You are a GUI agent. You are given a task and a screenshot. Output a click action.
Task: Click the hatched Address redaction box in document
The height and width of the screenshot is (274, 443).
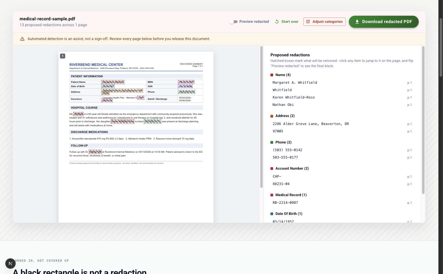[x=122, y=91]
